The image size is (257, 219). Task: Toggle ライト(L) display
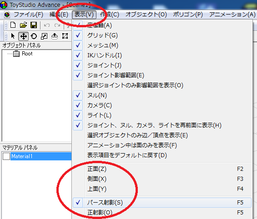162,115
